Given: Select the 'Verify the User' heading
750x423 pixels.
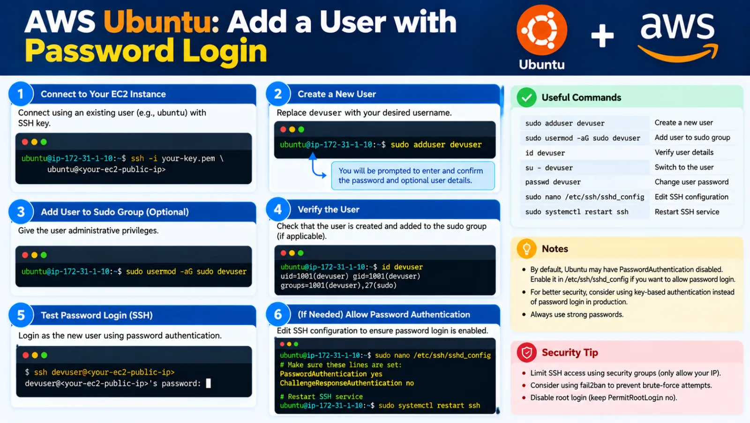Looking at the screenshot, I should (328, 209).
